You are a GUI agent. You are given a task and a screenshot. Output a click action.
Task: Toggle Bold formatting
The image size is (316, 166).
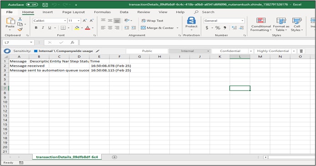pyautogui.click(x=36, y=28)
